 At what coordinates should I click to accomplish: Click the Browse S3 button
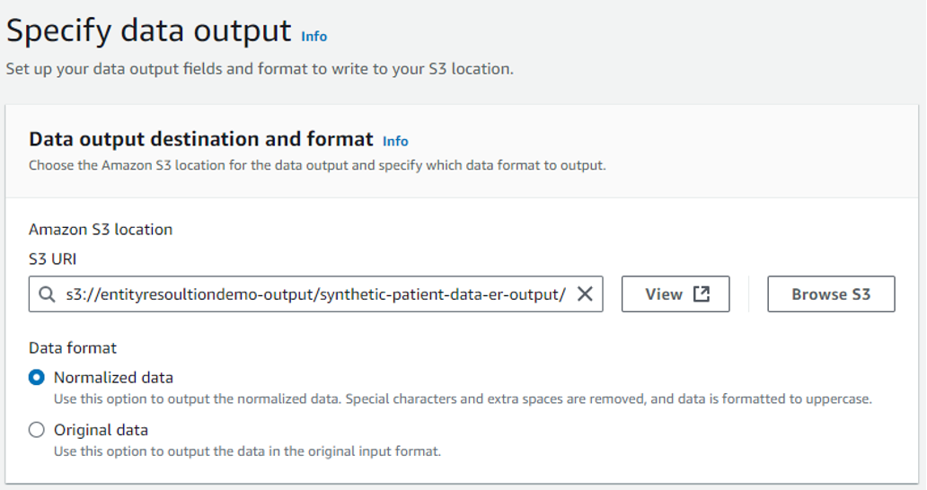click(831, 294)
